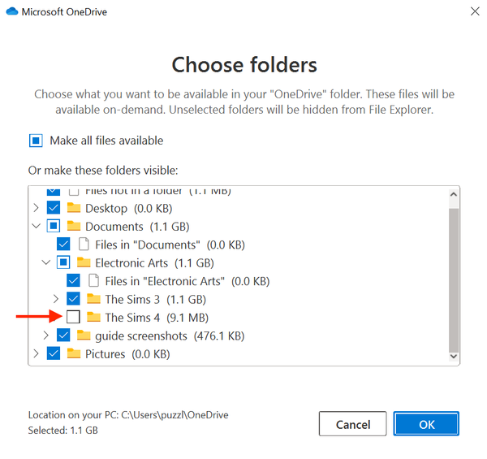Click the folder list vertical scrollbar
This screenshot has width=487, height=459.
(454, 276)
